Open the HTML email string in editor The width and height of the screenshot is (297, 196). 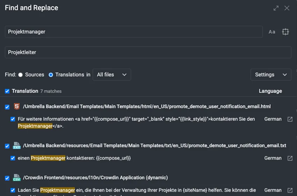[290, 119]
